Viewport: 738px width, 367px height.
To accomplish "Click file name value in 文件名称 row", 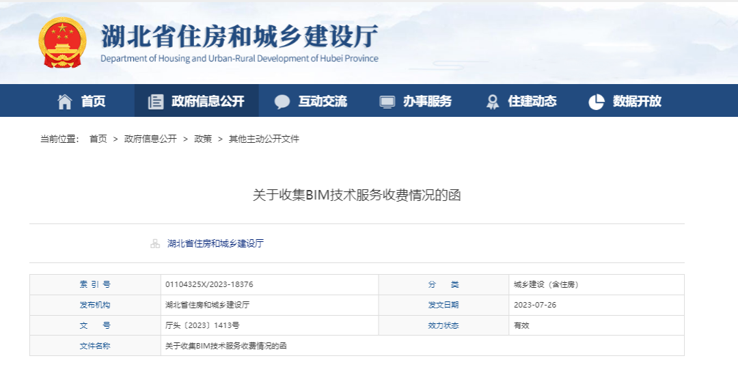I will [x=226, y=346].
